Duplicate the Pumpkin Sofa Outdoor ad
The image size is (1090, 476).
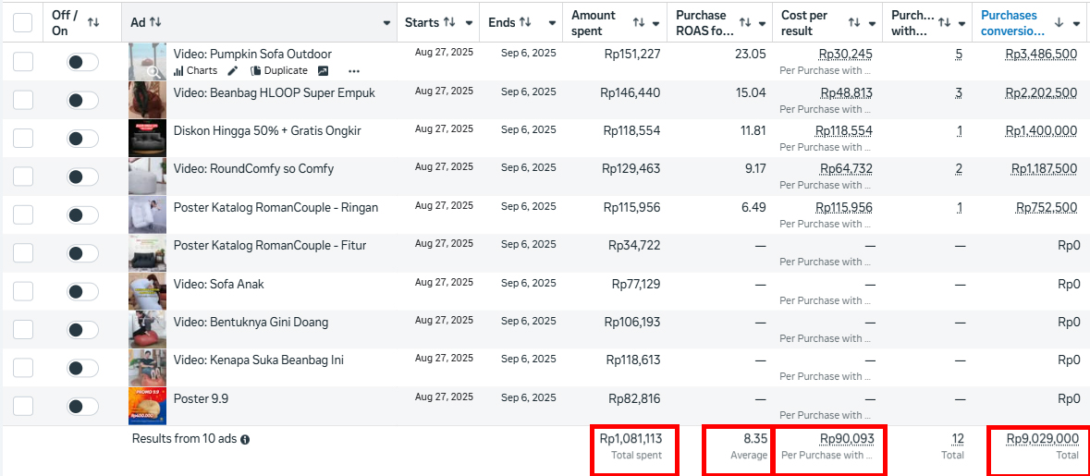click(x=278, y=70)
